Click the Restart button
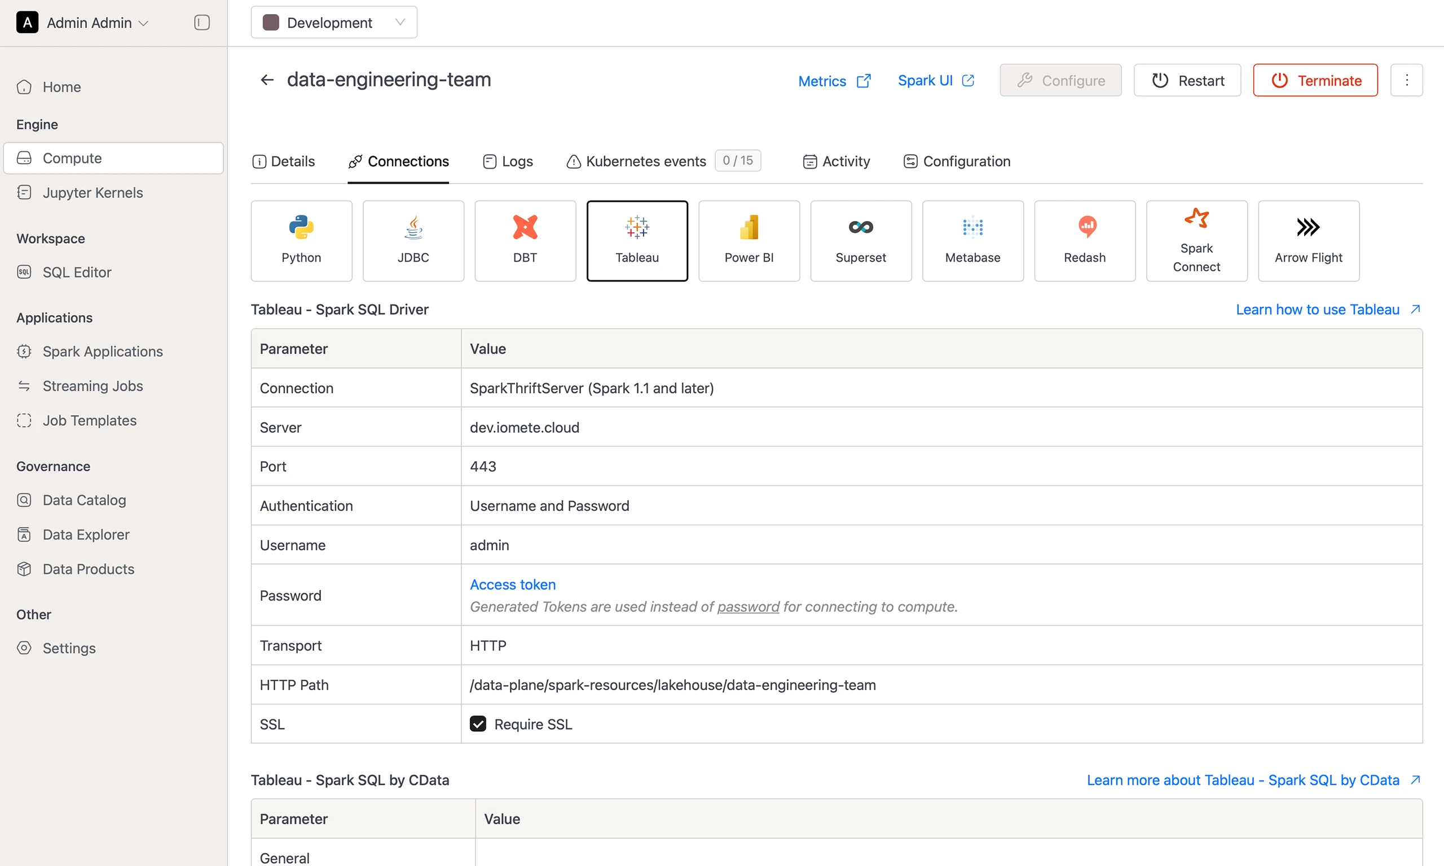The image size is (1444, 866). [1187, 80]
